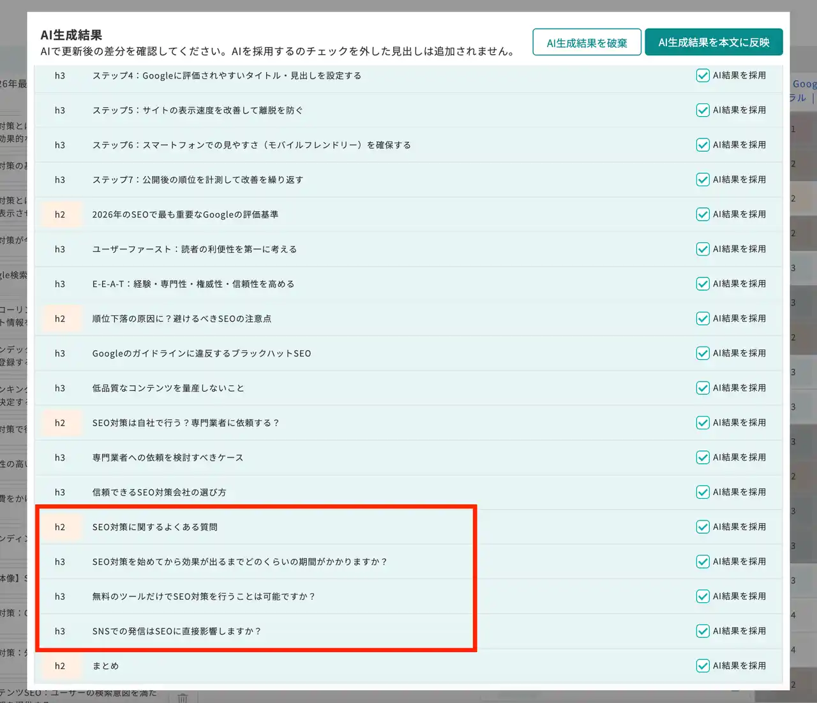Uncheck checkbox for 無料のツールだけで question
817x703 pixels.
pos(703,596)
